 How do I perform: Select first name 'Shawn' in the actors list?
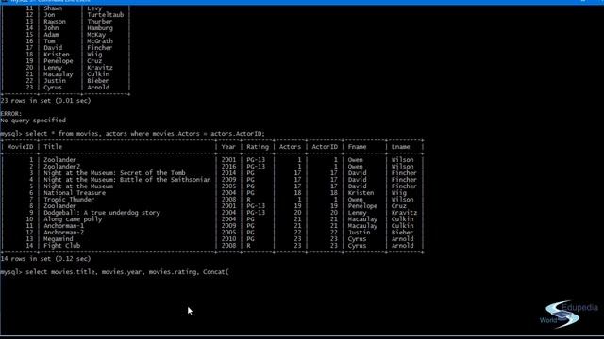(53, 8)
